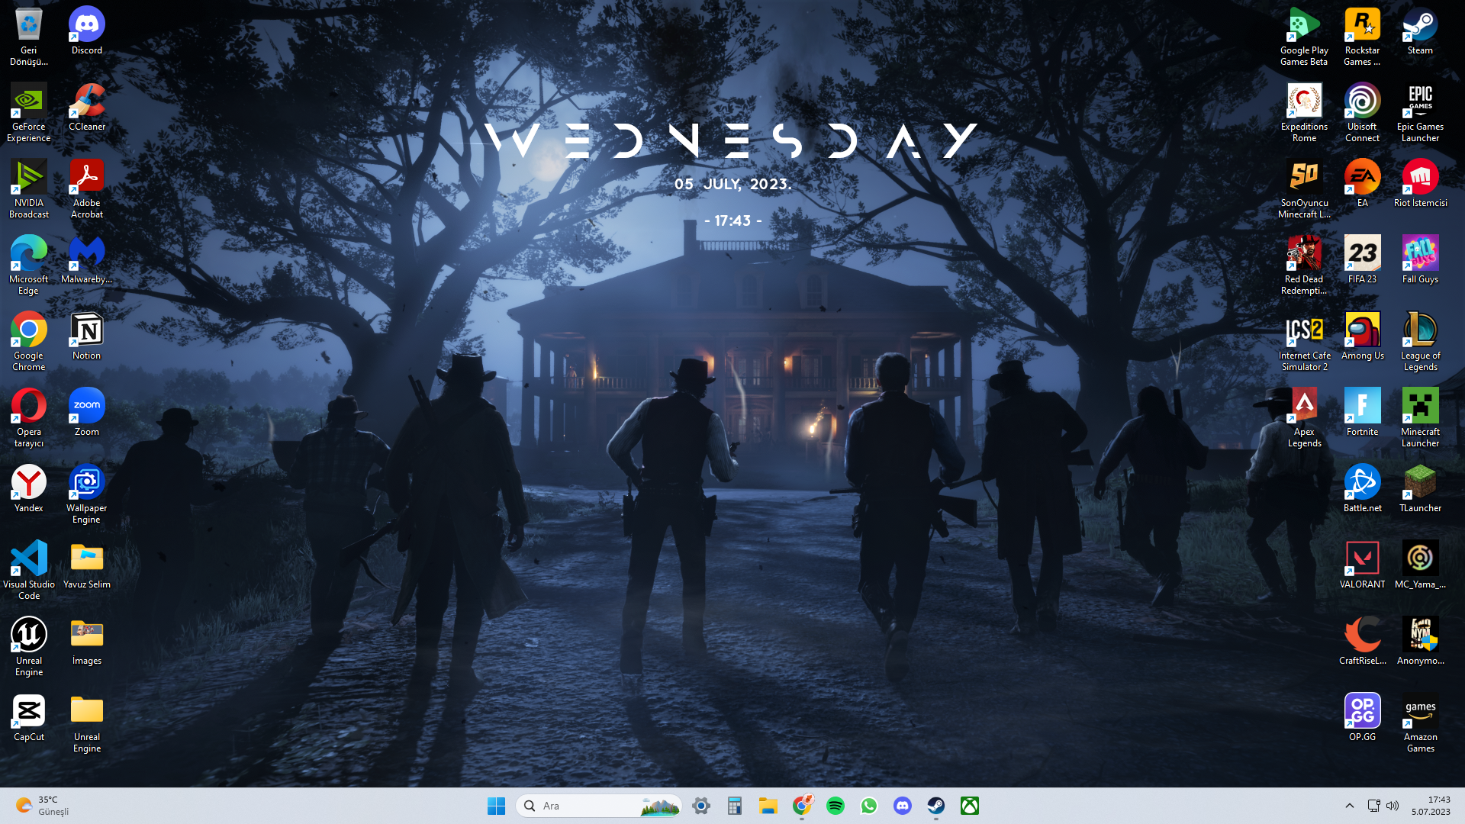Select the Opera browser icon
The image size is (1465, 824).
coord(29,418)
